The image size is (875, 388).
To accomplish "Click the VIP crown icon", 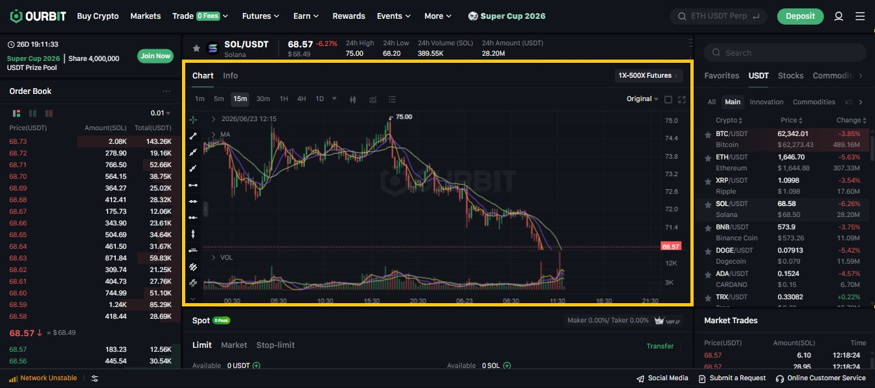I will (x=659, y=320).
